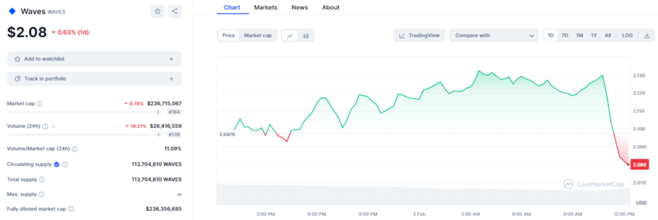This screenshot has height=220, width=658.
Task: Open info icon next to Volume/Market cap (24h)
Action: tap(75, 149)
